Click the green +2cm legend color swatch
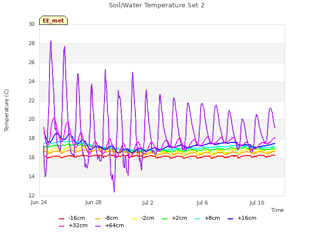This screenshot has width=314, height=235. point(164,219)
